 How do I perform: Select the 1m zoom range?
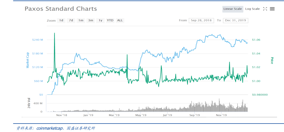[81, 20]
